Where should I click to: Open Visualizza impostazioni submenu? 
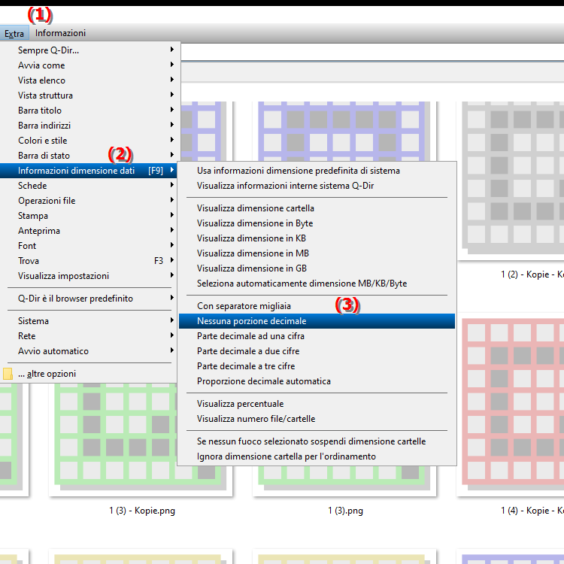(x=89, y=276)
